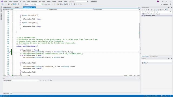Click Show All Files icon in Solution Explorer

point(160,10)
